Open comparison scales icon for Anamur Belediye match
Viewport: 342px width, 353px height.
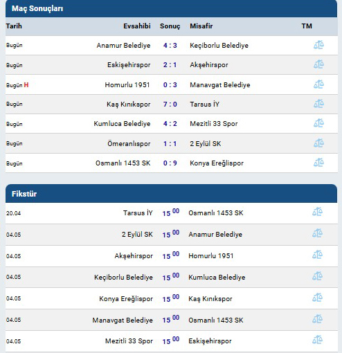pos(318,45)
